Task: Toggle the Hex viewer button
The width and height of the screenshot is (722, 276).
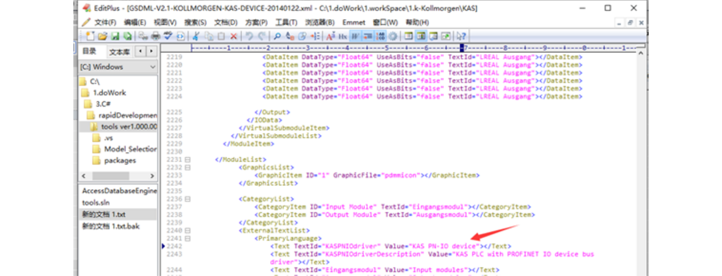Action: click(342, 36)
